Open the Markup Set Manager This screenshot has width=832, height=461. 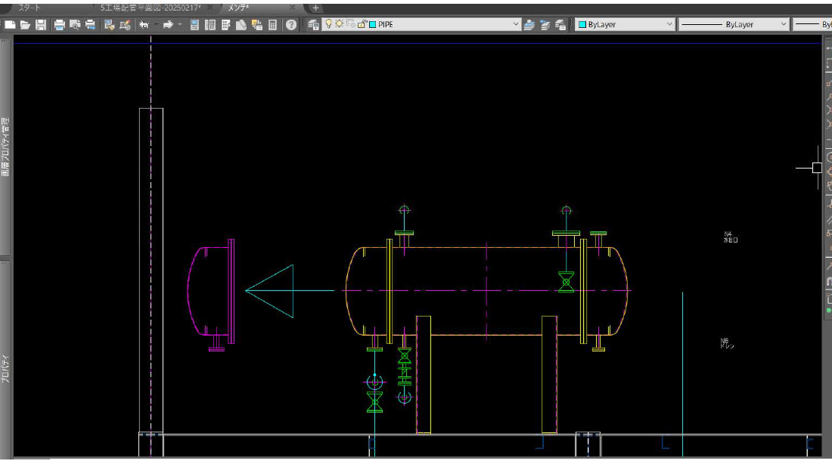tap(257, 24)
